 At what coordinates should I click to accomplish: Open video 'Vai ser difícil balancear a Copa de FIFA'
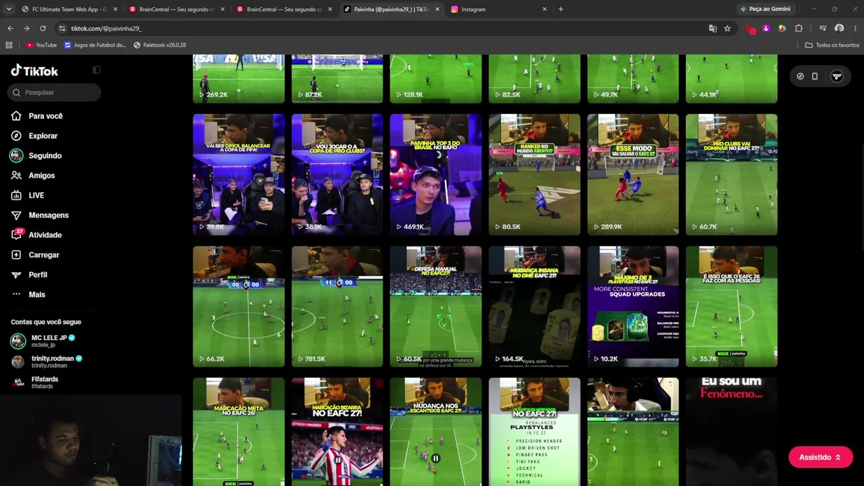(238, 174)
